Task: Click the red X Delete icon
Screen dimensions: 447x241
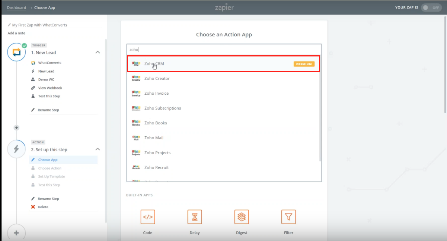Action: pos(33,207)
